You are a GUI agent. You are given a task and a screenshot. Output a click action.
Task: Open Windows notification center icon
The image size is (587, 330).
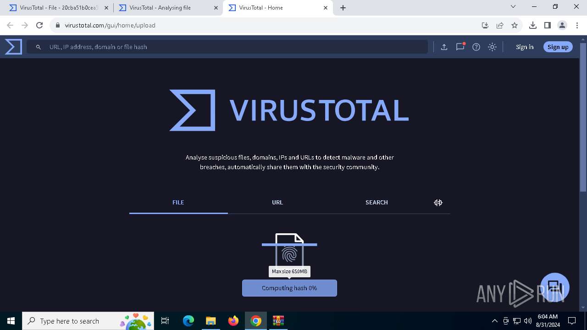pyautogui.click(x=572, y=321)
